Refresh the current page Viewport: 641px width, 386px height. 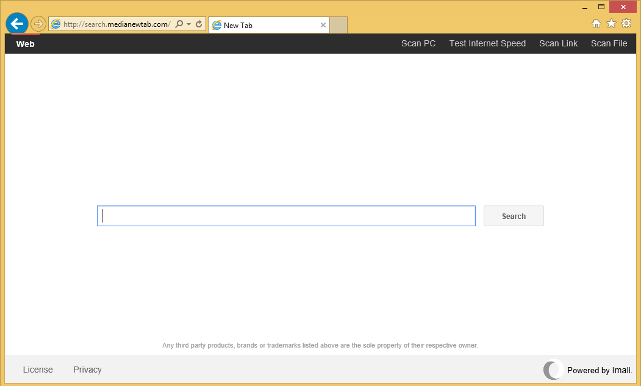coord(198,23)
